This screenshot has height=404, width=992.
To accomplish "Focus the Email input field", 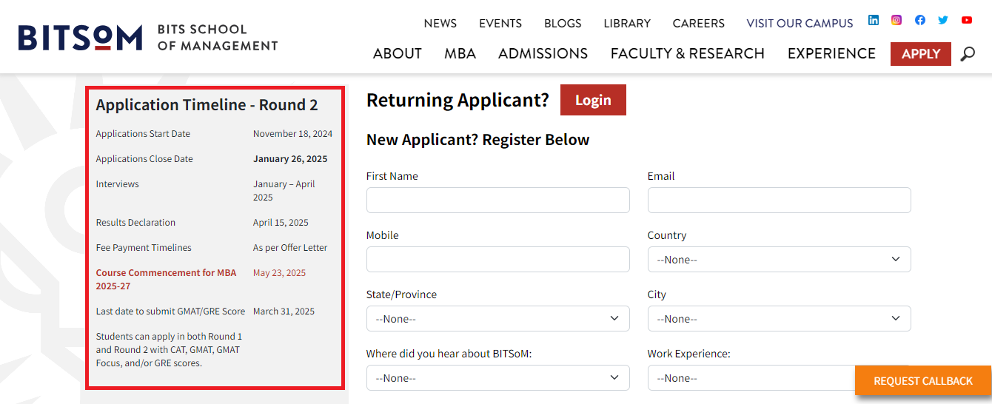I will tap(780, 201).
